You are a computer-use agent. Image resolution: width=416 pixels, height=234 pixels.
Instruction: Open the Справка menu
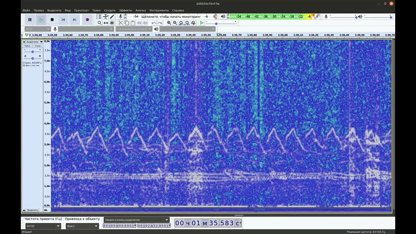click(x=178, y=10)
